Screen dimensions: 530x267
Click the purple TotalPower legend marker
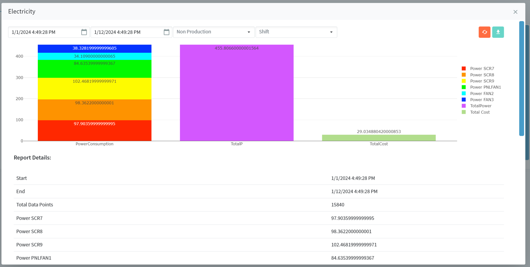coord(464,106)
